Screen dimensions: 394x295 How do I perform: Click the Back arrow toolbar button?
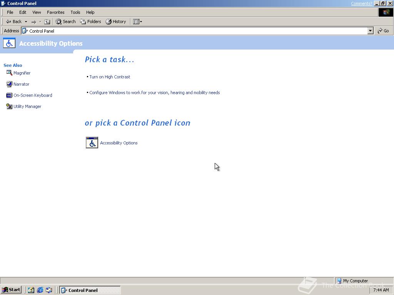pos(14,22)
